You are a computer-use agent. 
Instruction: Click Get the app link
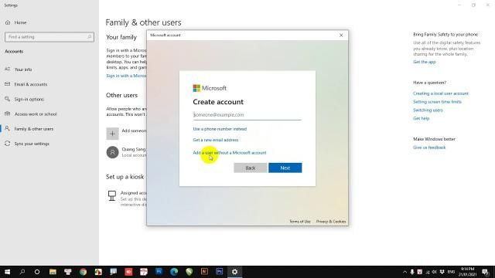[x=425, y=62]
